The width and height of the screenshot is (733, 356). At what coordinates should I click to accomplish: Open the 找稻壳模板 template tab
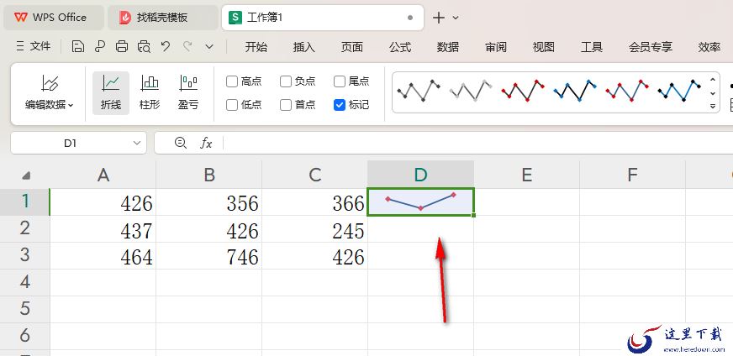pyautogui.click(x=163, y=18)
